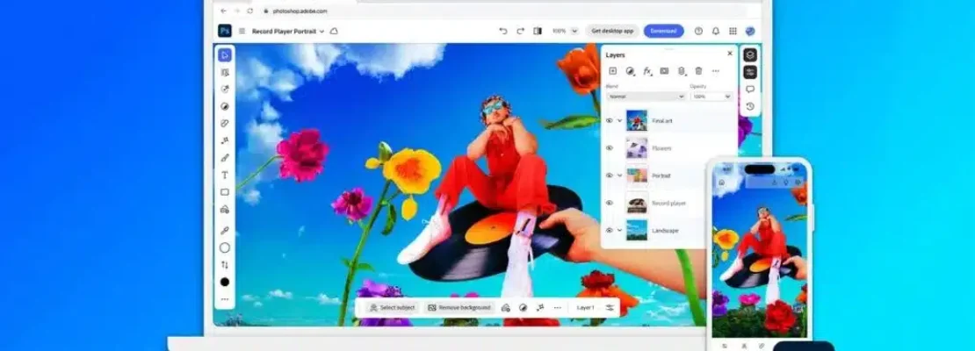Select the Brush tool
This screenshot has width=975, height=351.
pos(225,158)
